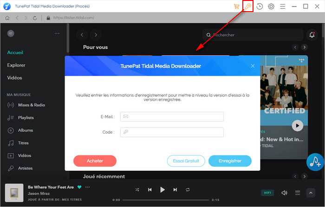Toggle repeat mode

188,190
